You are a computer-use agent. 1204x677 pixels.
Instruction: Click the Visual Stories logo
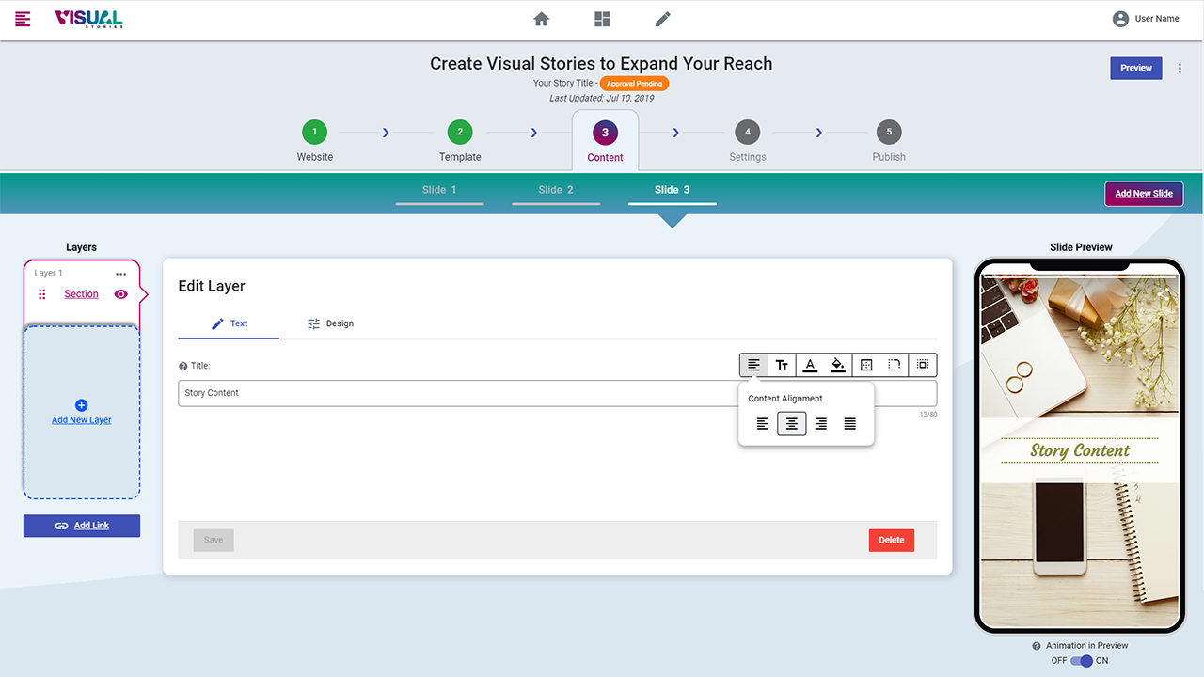point(88,19)
